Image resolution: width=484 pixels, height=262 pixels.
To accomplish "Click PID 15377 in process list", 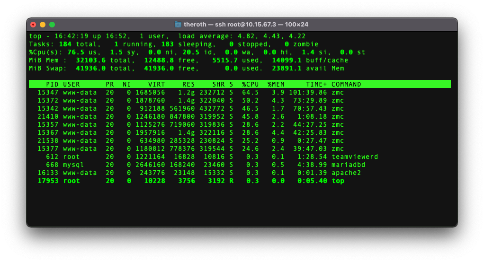I will (48, 148).
